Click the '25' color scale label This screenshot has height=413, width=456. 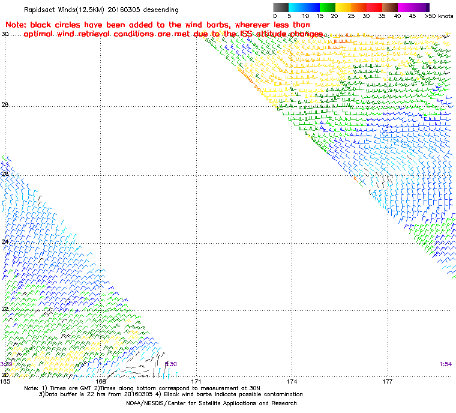351,16
